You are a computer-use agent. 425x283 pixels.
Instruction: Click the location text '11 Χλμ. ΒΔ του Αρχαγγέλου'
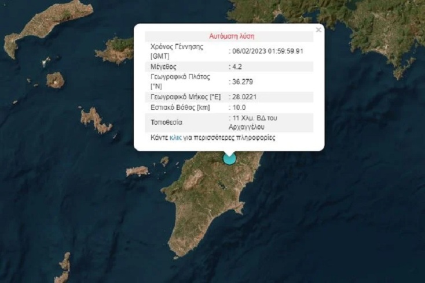253,122
